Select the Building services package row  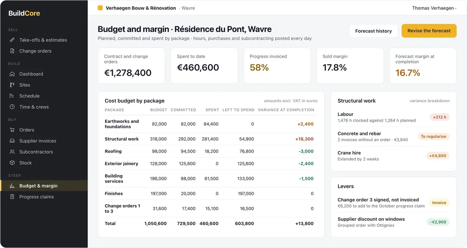point(211,178)
